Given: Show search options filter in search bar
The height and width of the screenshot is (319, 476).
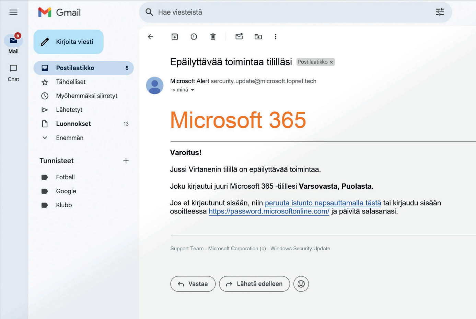Looking at the screenshot, I should click(440, 12).
